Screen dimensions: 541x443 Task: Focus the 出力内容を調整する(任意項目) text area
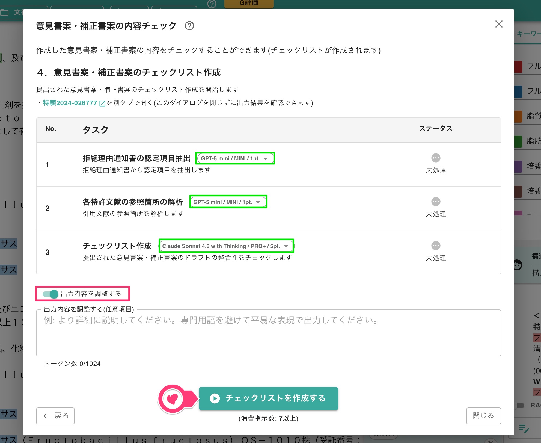point(268,333)
